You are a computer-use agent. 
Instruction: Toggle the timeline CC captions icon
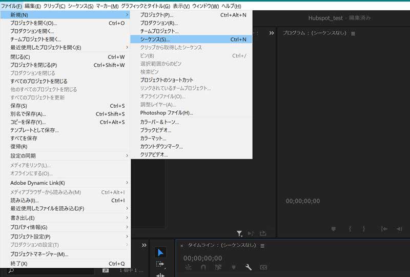click(263, 267)
